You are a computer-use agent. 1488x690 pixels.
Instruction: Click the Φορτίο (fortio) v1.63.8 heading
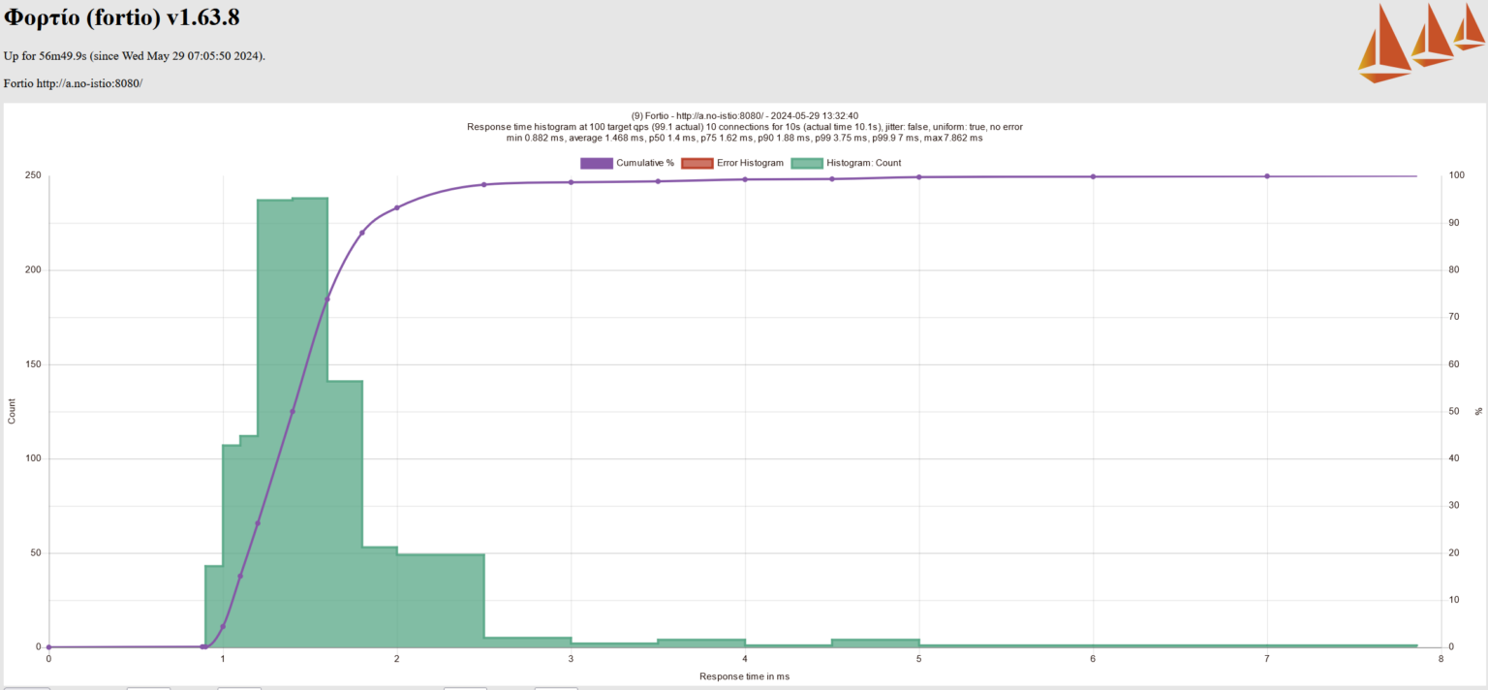(x=121, y=17)
